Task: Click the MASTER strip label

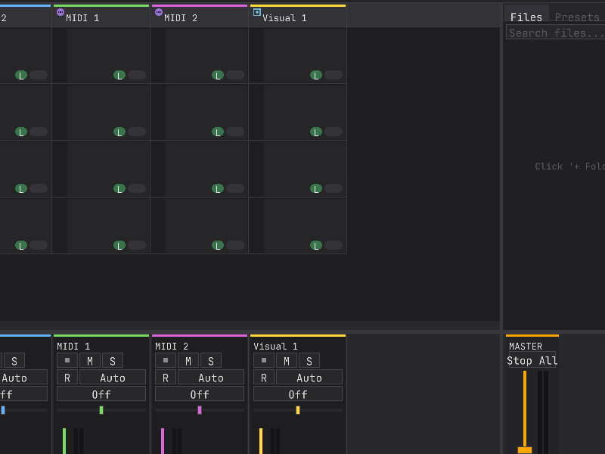Action: (x=526, y=347)
